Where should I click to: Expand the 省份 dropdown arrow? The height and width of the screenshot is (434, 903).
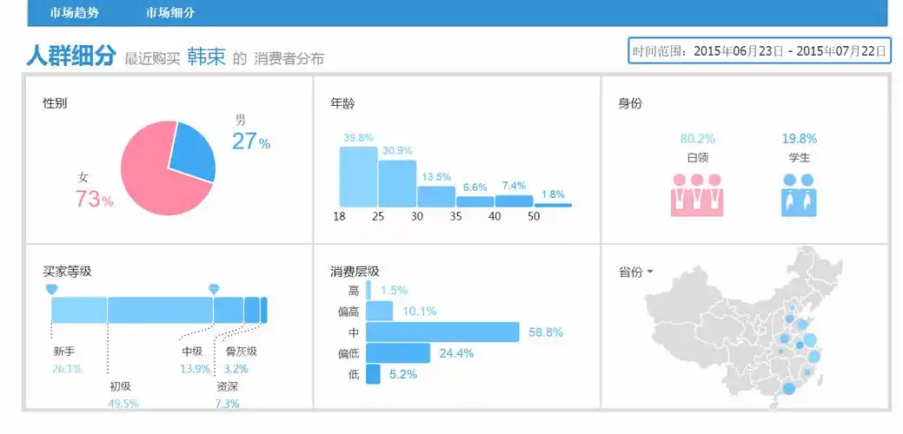point(650,272)
